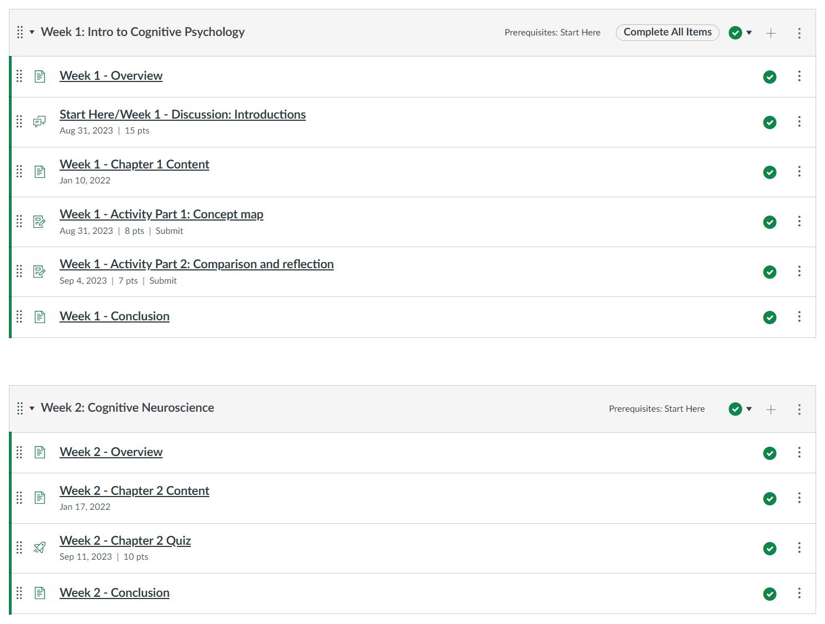Collapse the Week 2 module using its chevron
825x624 pixels.
[31, 408]
